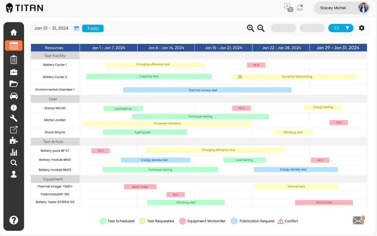
Task: Collapse the Test Facility resource group
Action: click(54, 55)
